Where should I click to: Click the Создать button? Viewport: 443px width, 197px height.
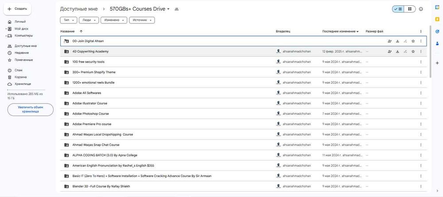pyautogui.click(x=17, y=8)
